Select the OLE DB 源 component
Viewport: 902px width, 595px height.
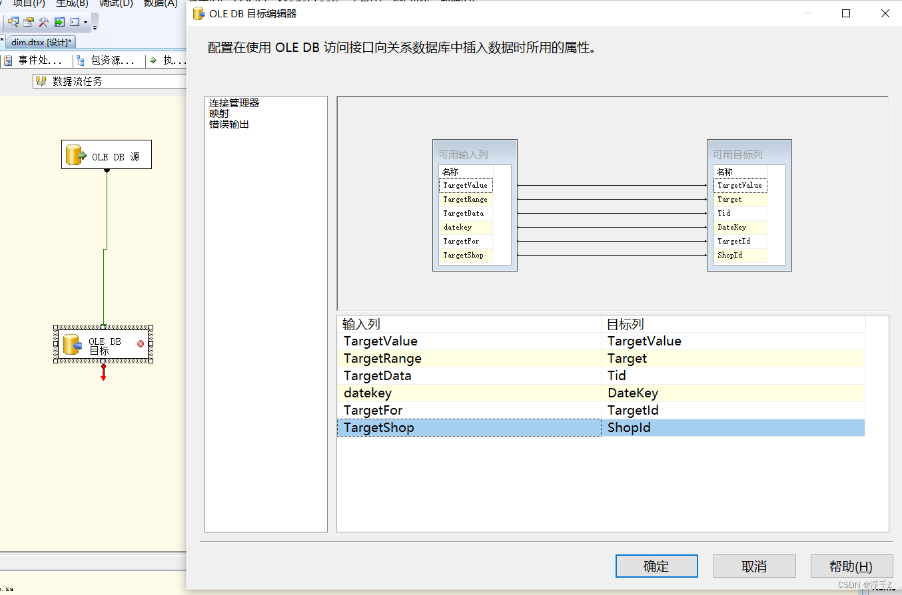pos(107,154)
